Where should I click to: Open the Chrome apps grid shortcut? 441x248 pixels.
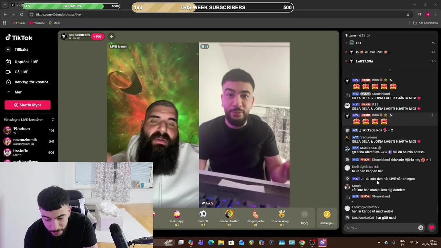tap(4, 23)
